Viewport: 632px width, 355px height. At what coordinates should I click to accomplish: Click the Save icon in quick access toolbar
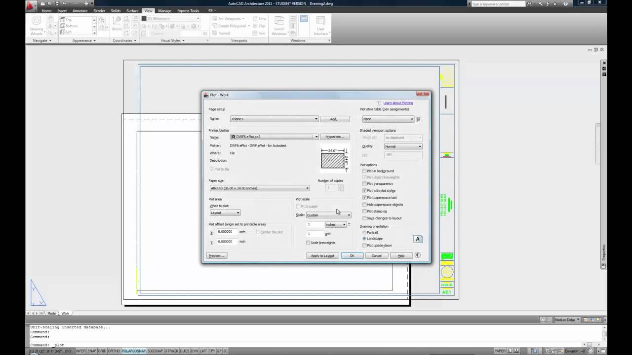click(57, 3)
